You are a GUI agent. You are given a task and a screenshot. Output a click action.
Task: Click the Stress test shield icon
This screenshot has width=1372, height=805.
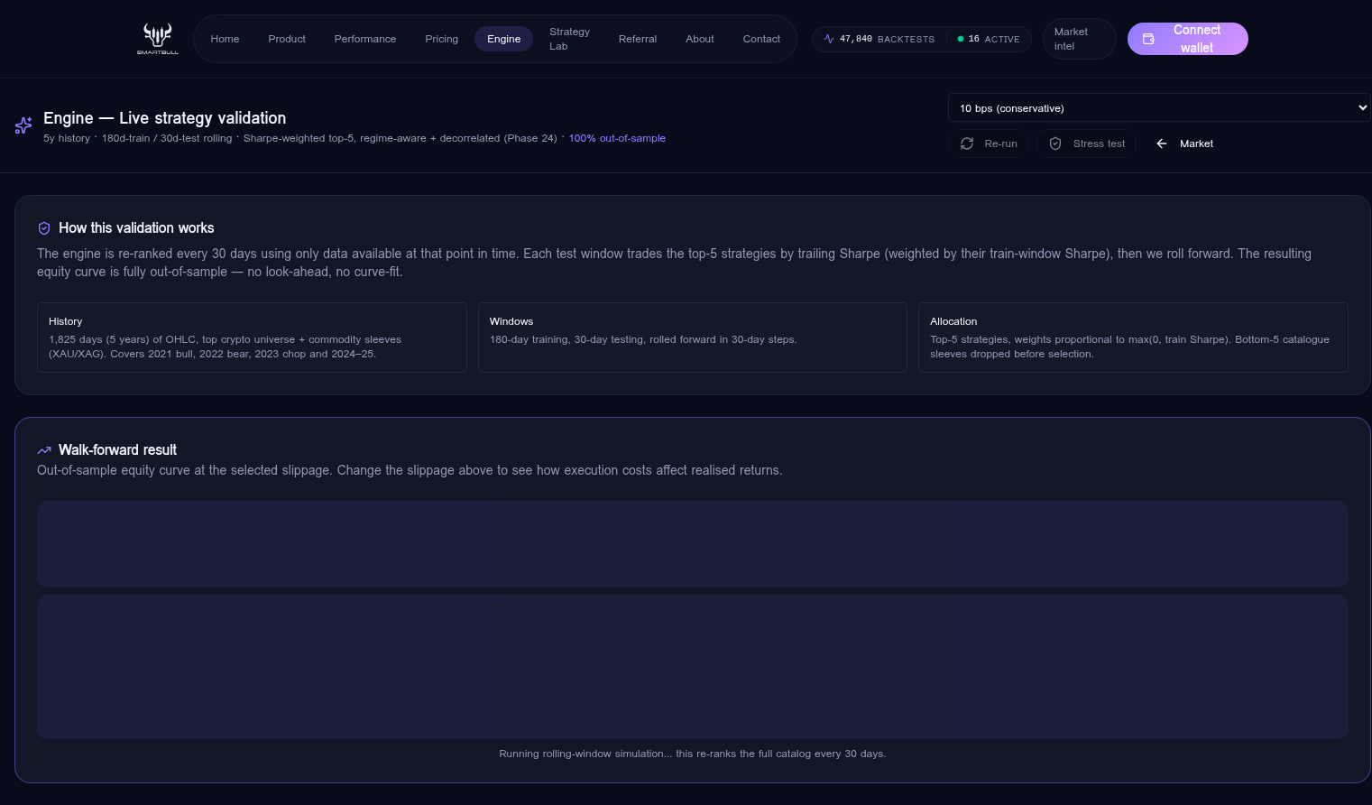pyautogui.click(x=1055, y=143)
